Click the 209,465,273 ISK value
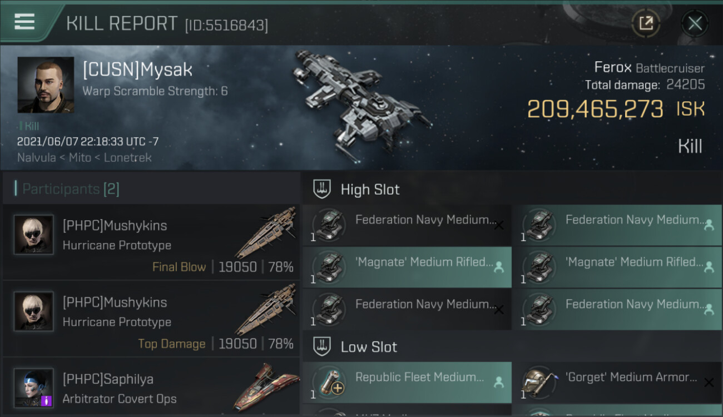The height and width of the screenshot is (417, 723). click(x=595, y=110)
